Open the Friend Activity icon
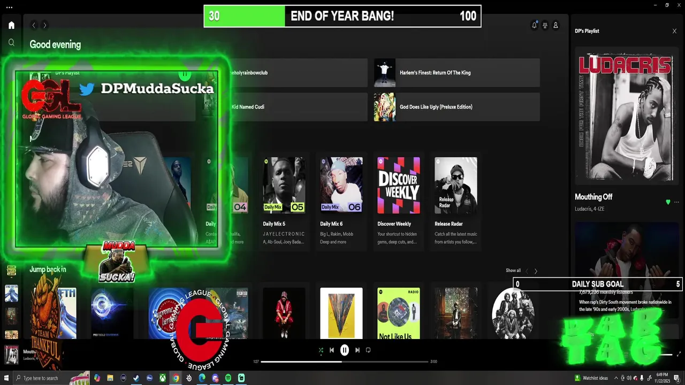This screenshot has width=685, height=385. pyautogui.click(x=545, y=25)
